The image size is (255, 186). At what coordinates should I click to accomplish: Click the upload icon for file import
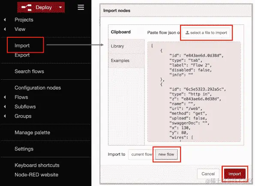pos(187,33)
